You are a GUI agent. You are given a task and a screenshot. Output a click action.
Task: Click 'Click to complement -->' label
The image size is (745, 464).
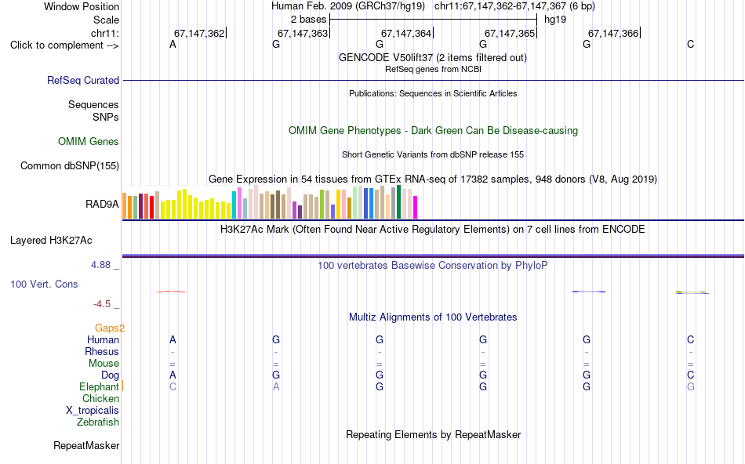pos(64,45)
